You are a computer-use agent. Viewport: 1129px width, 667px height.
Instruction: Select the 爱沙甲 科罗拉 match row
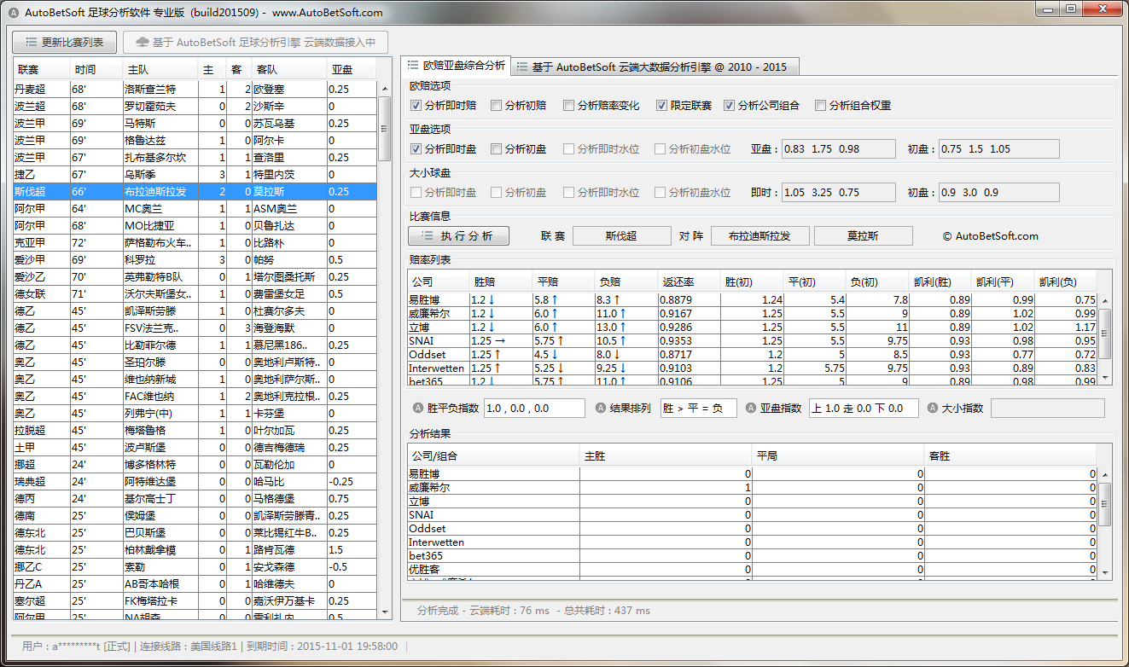pos(195,259)
